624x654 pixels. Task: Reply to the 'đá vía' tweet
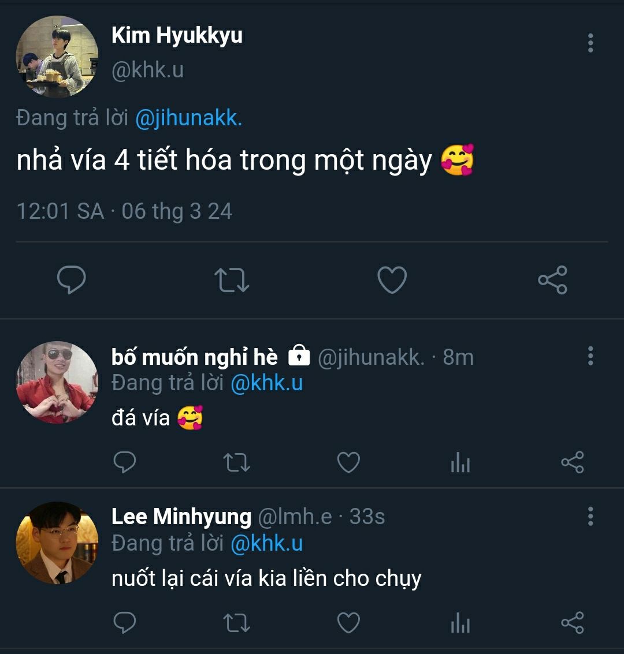(124, 462)
